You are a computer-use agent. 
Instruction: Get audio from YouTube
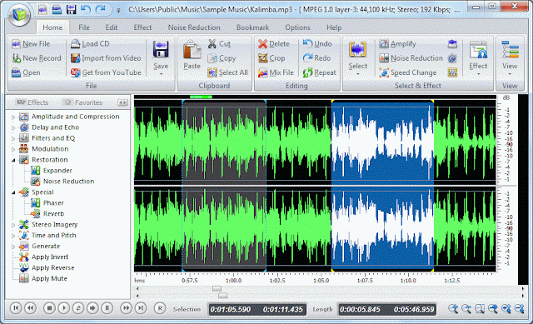pyautogui.click(x=106, y=72)
